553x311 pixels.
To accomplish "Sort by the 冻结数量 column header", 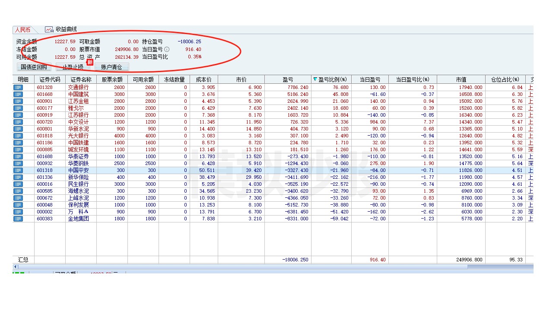I will pos(174,79).
